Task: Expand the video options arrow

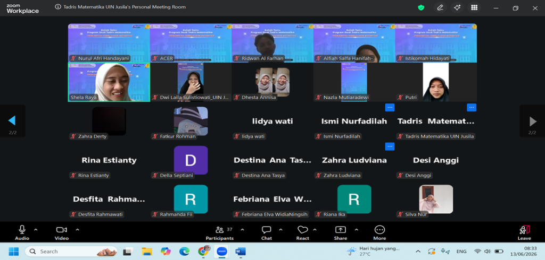Action: pyautogui.click(x=78, y=230)
